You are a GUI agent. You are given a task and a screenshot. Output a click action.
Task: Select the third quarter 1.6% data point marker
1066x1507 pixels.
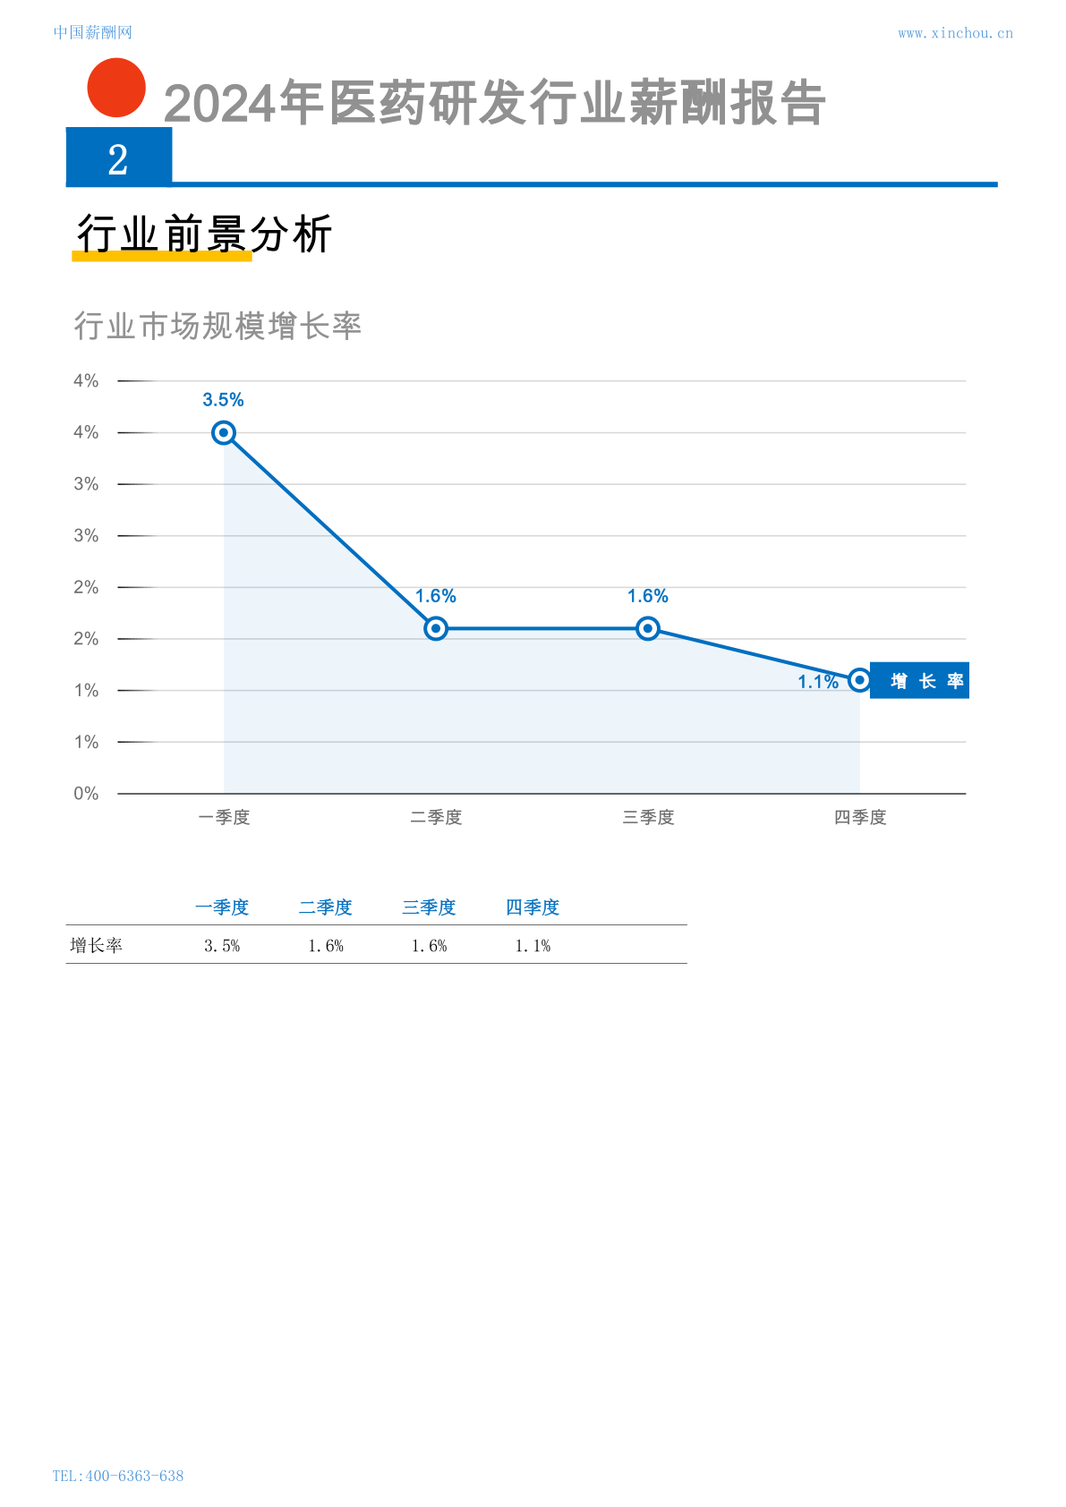click(x=648, y=629)
